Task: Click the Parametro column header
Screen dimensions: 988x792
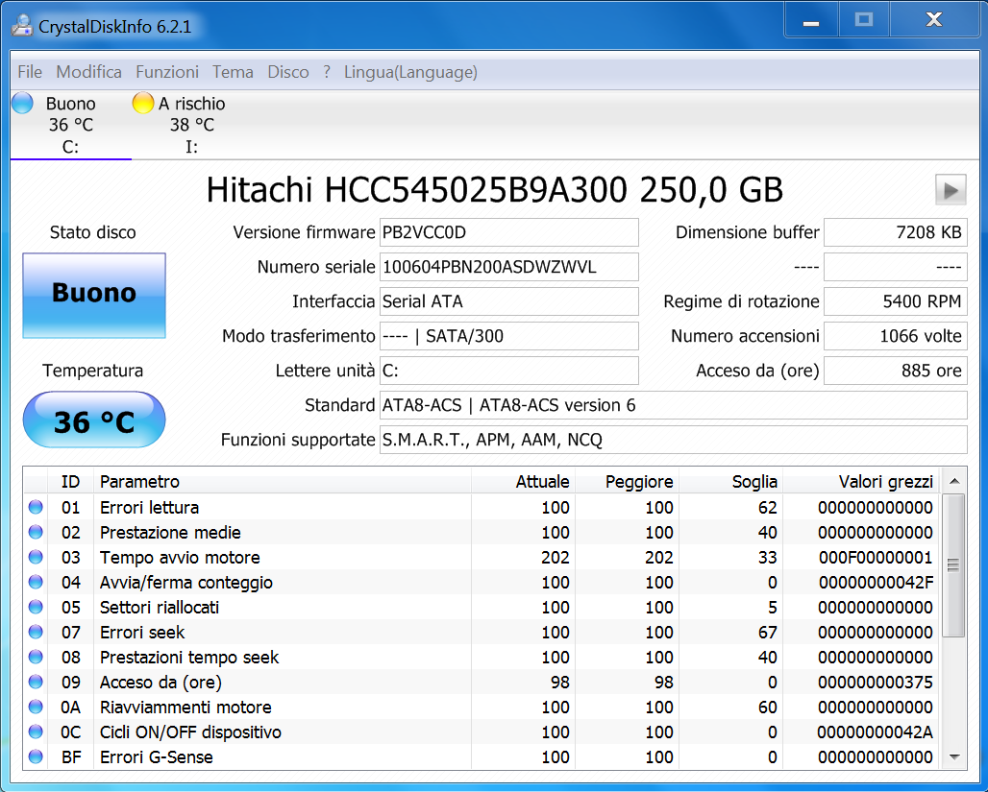Action: click(283, 482)
